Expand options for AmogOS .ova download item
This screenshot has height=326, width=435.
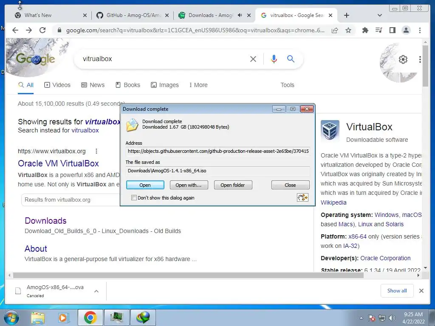(x=96, y=291)
